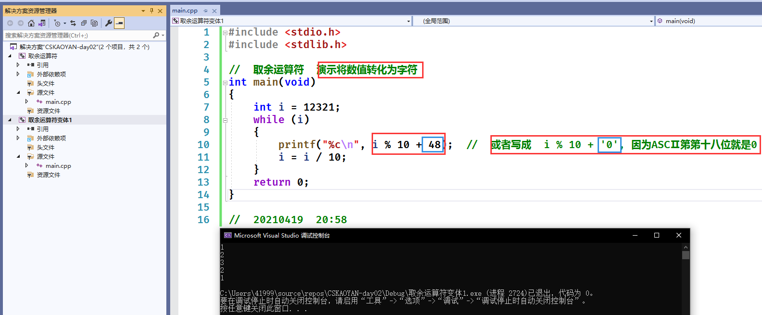
Task: Click console scrollbar up arrow
Action: (686, 247)
